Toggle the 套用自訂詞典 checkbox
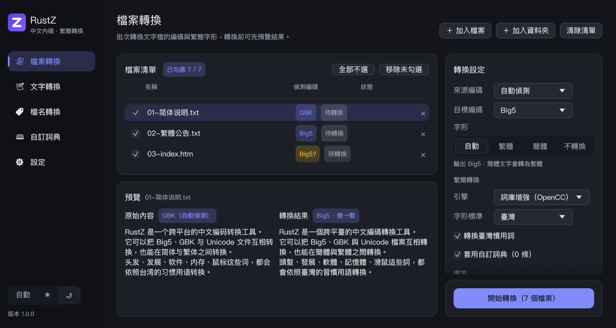This screenshot has height=328, width=616. pos(457,254)
